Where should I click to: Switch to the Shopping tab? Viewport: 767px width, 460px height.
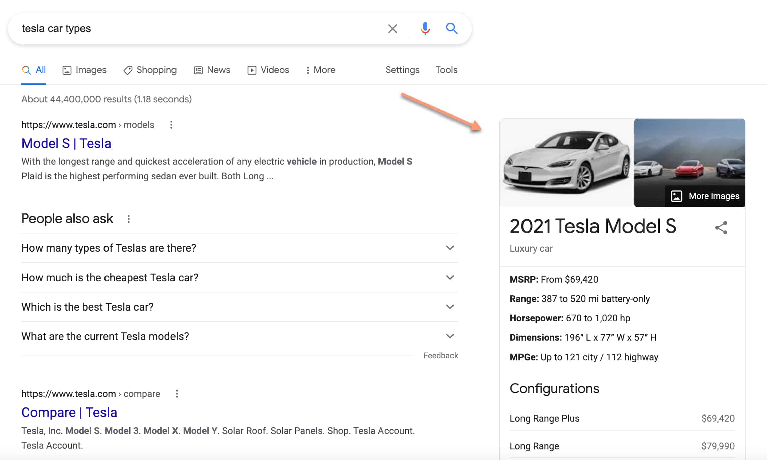pos(150,70)
